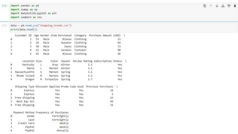Click the "Purchase Amount (USD)" header

105,36
